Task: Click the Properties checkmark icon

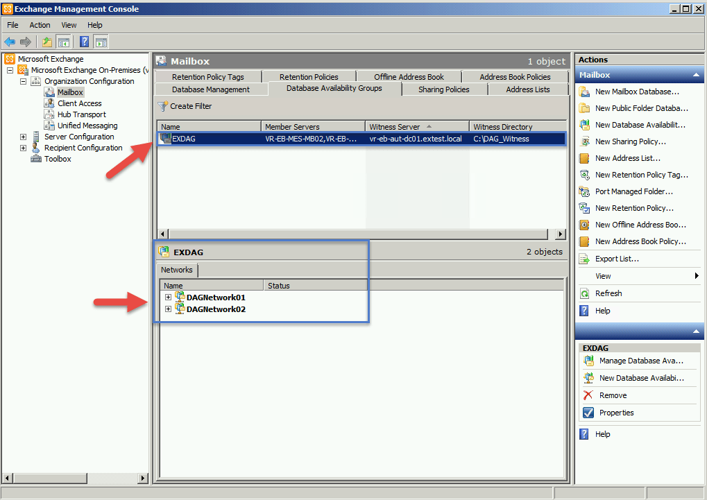Action: click(588, 413)
